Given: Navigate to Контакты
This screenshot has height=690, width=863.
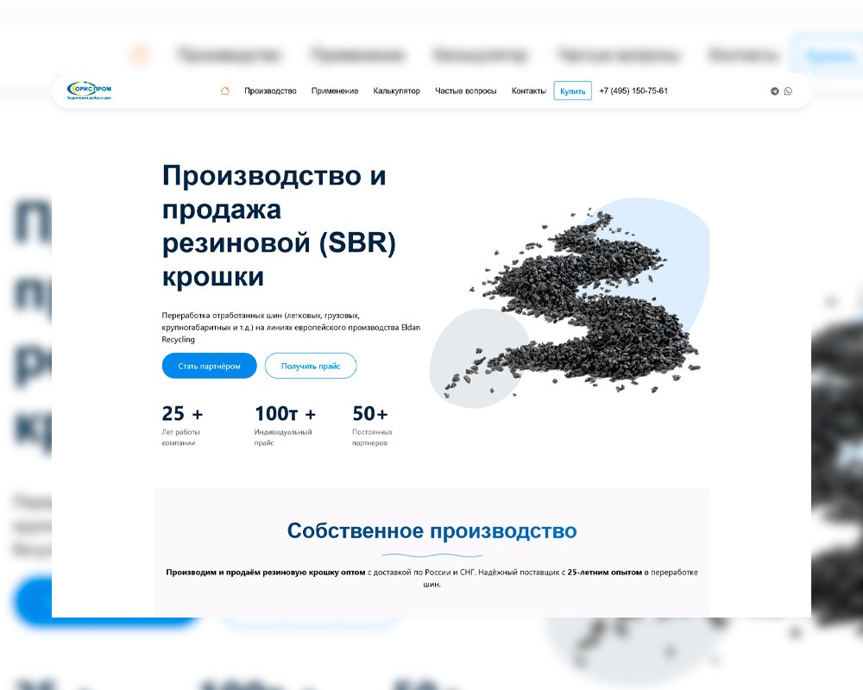Looking at the screenshot, I should click(x=528, y=91).
